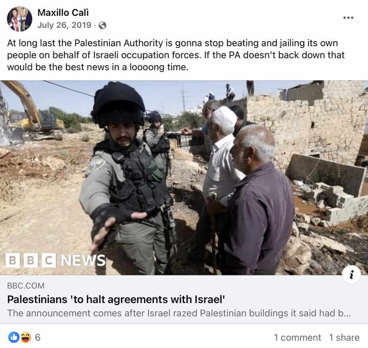Click the BBC.COM source label

26,286
